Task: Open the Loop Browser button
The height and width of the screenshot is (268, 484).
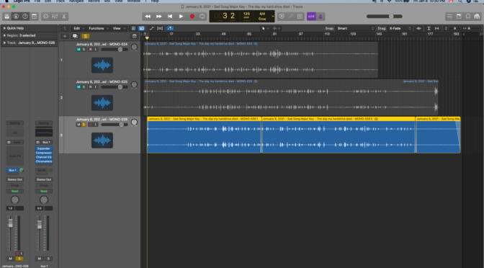Action: tap(468, 17)
